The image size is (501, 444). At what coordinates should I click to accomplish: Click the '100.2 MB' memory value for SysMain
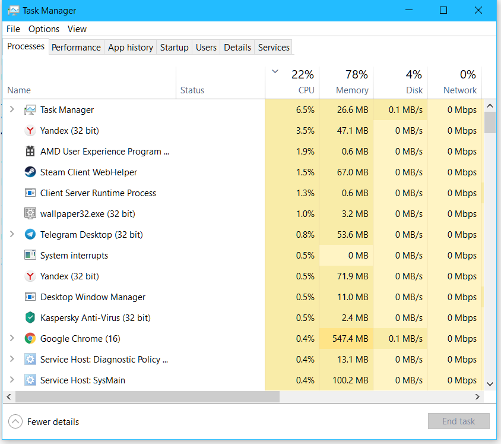click(350, 380)
